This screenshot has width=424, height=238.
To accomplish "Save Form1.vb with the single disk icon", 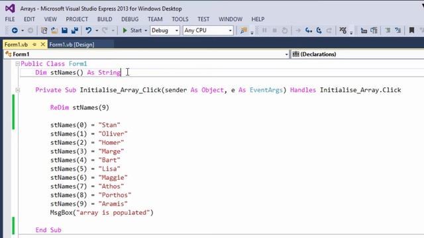I will click(64, 30).
